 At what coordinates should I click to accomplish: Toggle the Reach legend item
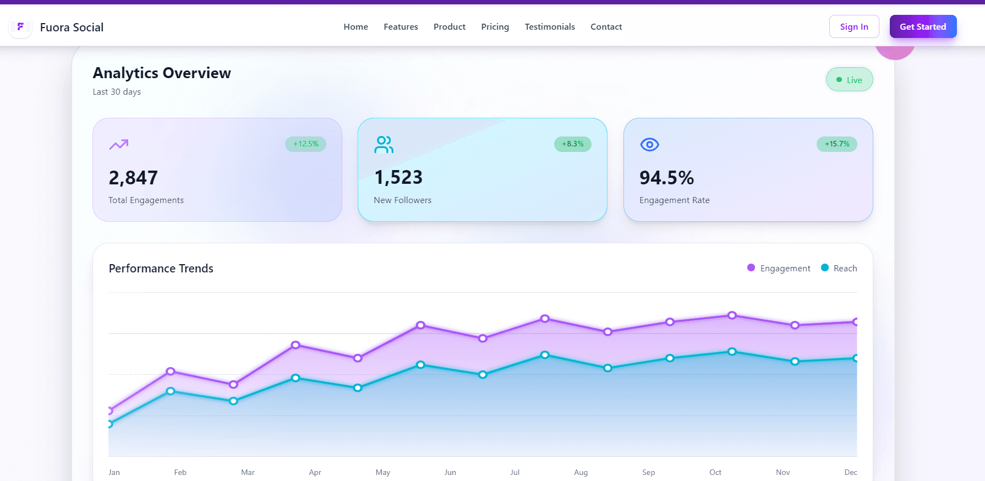click(839, 268)
